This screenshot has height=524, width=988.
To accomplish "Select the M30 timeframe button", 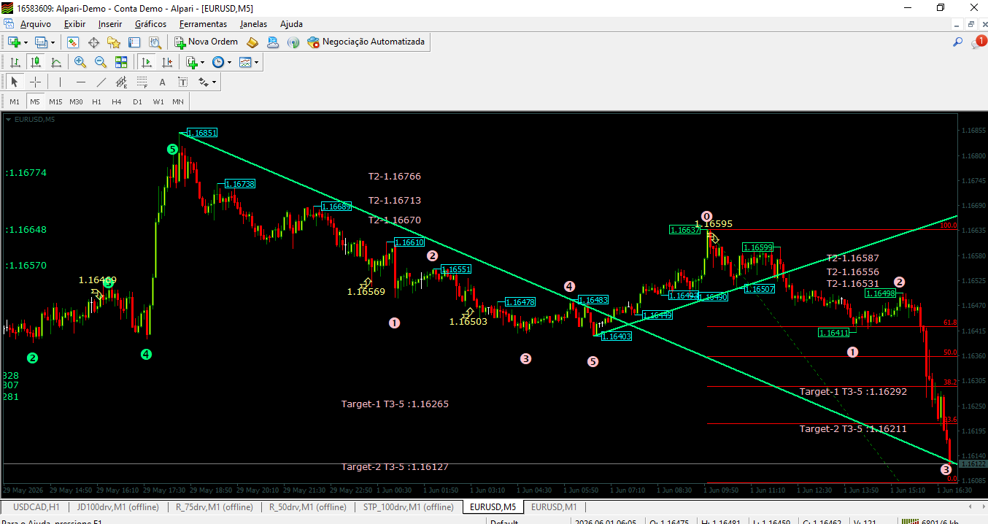I will (76, 101).
